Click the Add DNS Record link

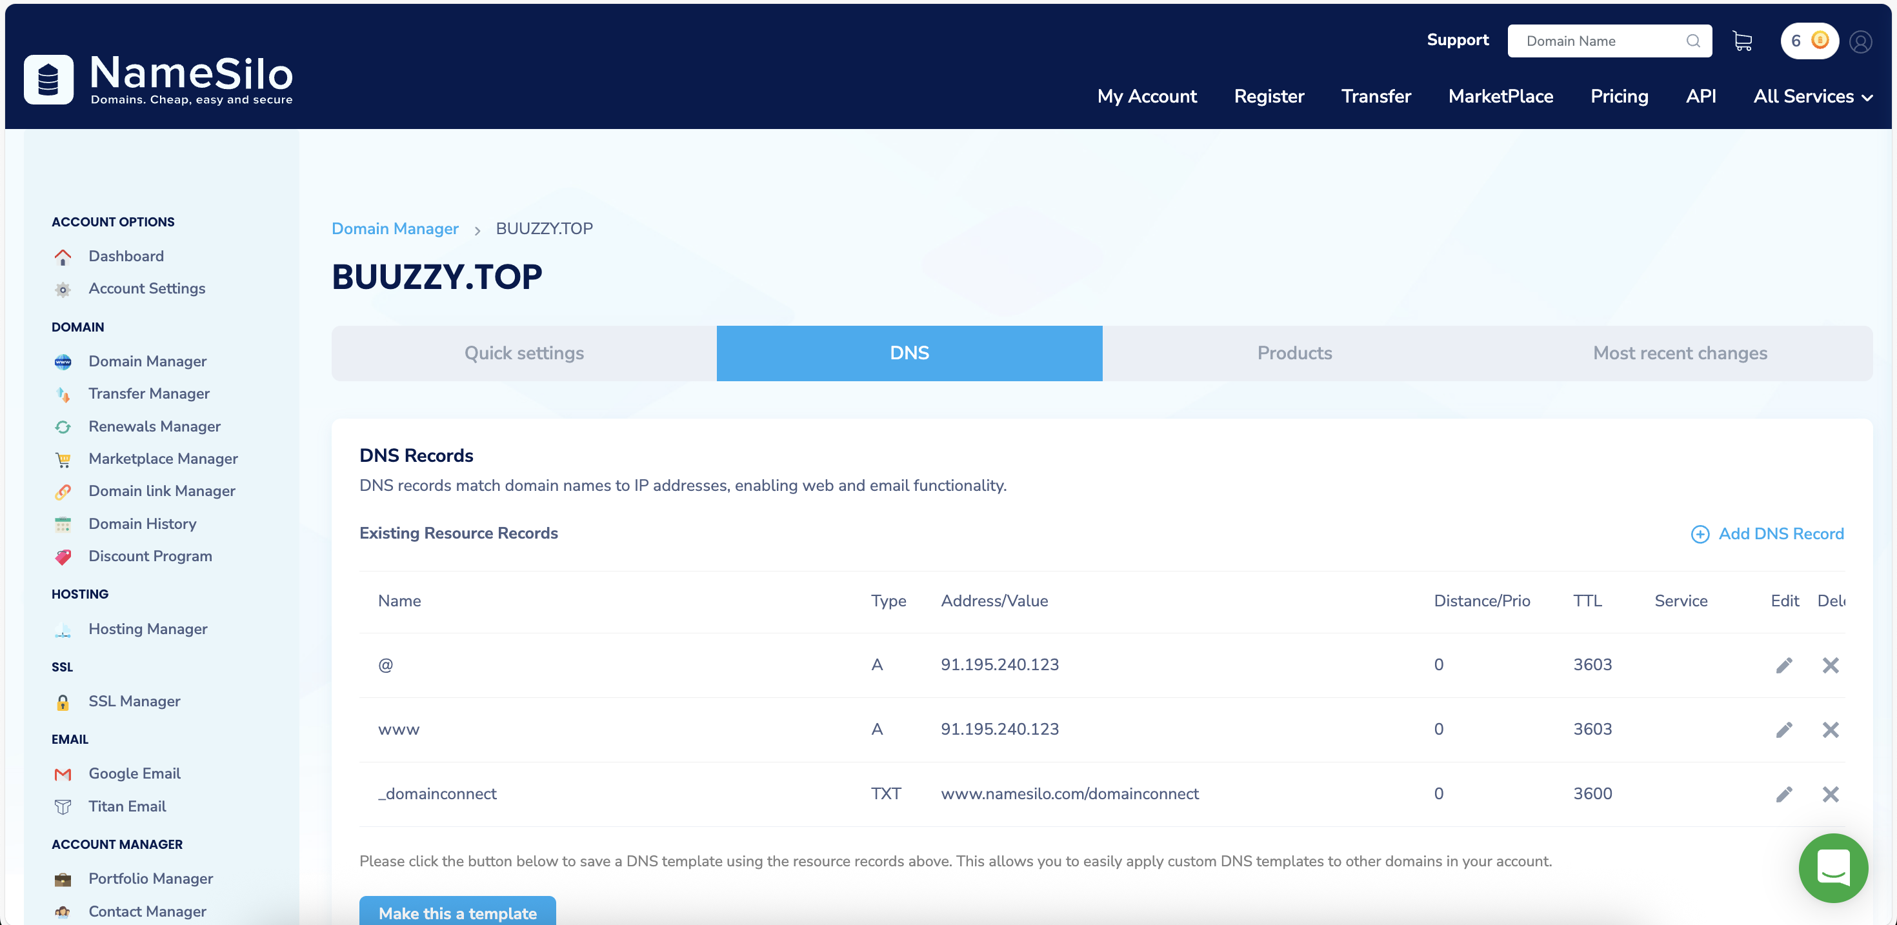(x=1781, y=534)
